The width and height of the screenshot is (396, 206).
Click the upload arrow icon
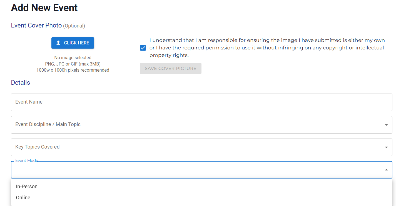tap(58, 43)
